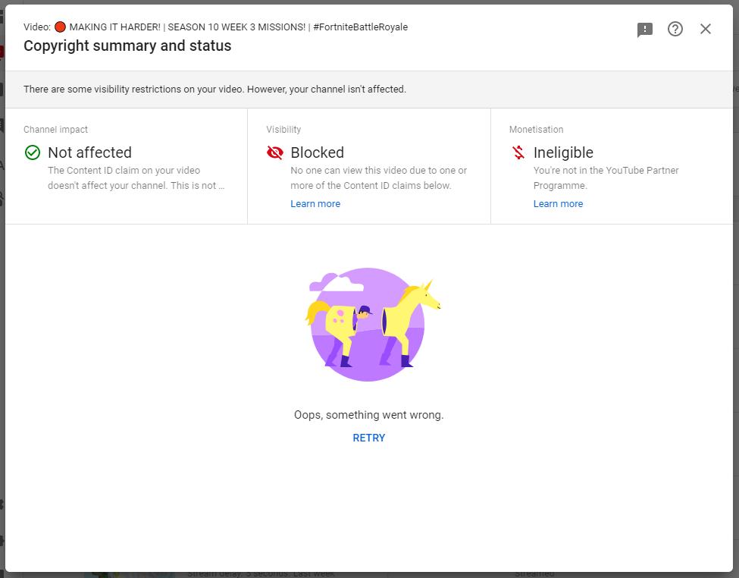Click the RETRY button
Viewport: 739px width, 578px height.
tap(369, 438)
